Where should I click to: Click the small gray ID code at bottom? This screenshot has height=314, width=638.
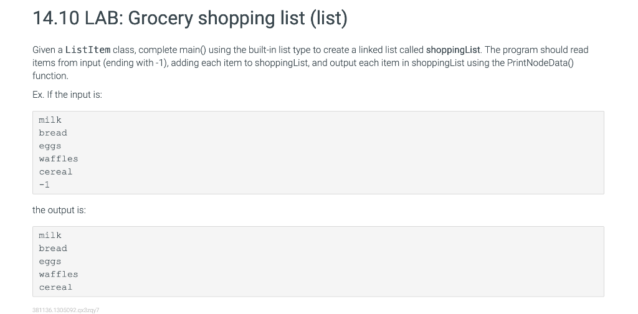click(x=66, y=310)
